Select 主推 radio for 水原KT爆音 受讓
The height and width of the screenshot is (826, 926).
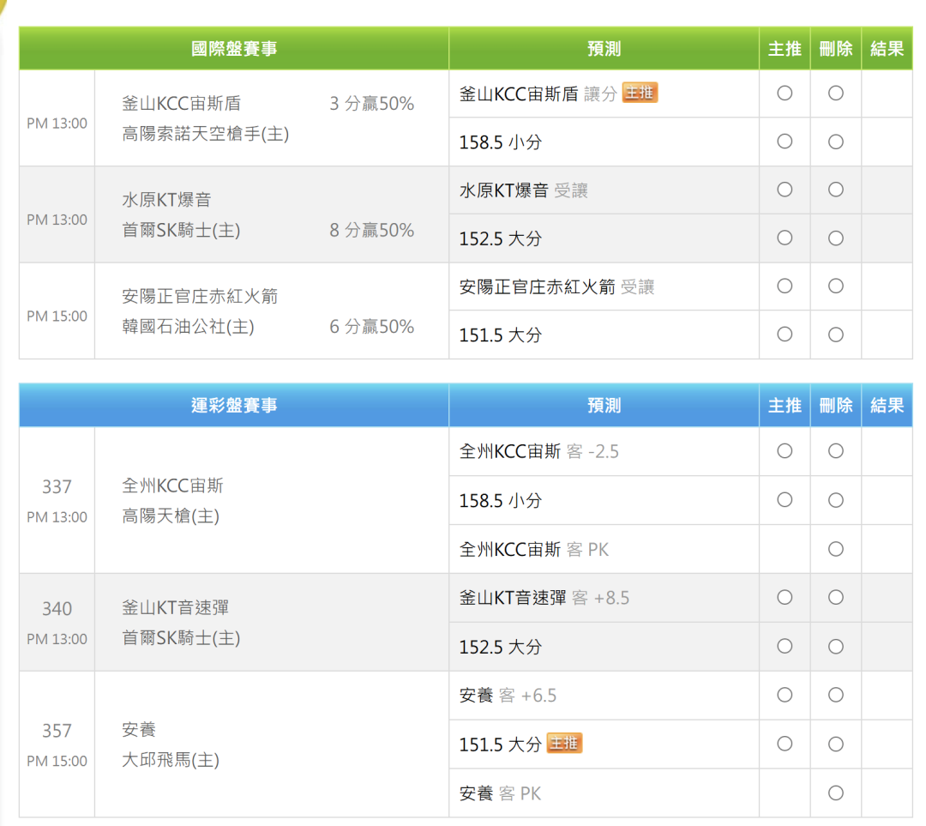785,190
